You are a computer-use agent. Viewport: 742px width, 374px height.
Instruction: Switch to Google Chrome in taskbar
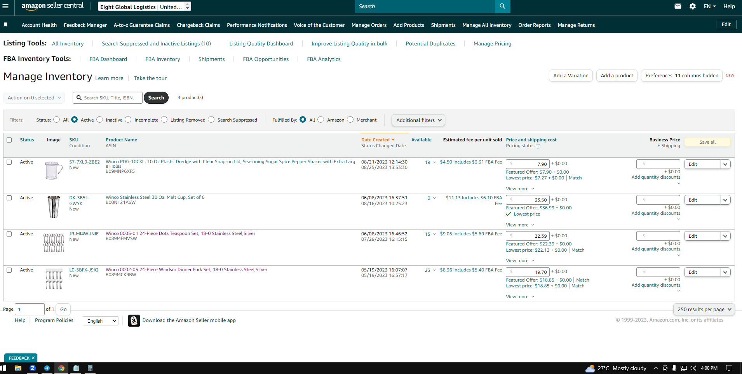(x=61, y=368)
